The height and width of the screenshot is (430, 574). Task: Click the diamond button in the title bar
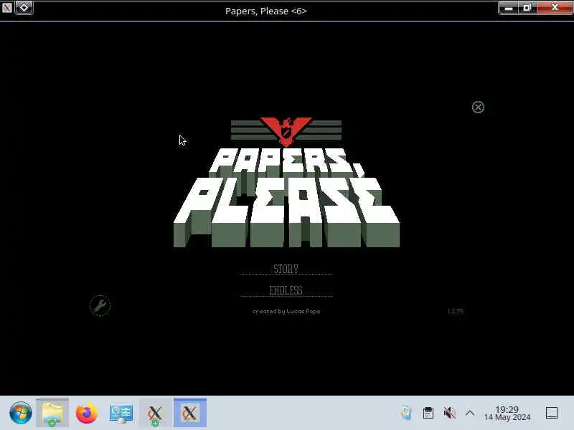point(24,7)
